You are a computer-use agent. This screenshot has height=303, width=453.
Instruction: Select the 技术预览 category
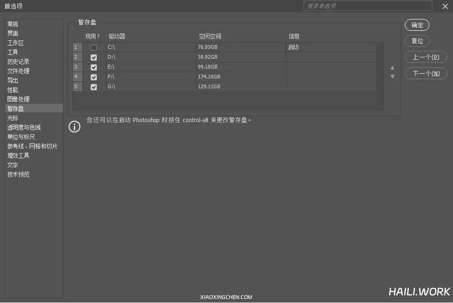click(x=18, y=174)
